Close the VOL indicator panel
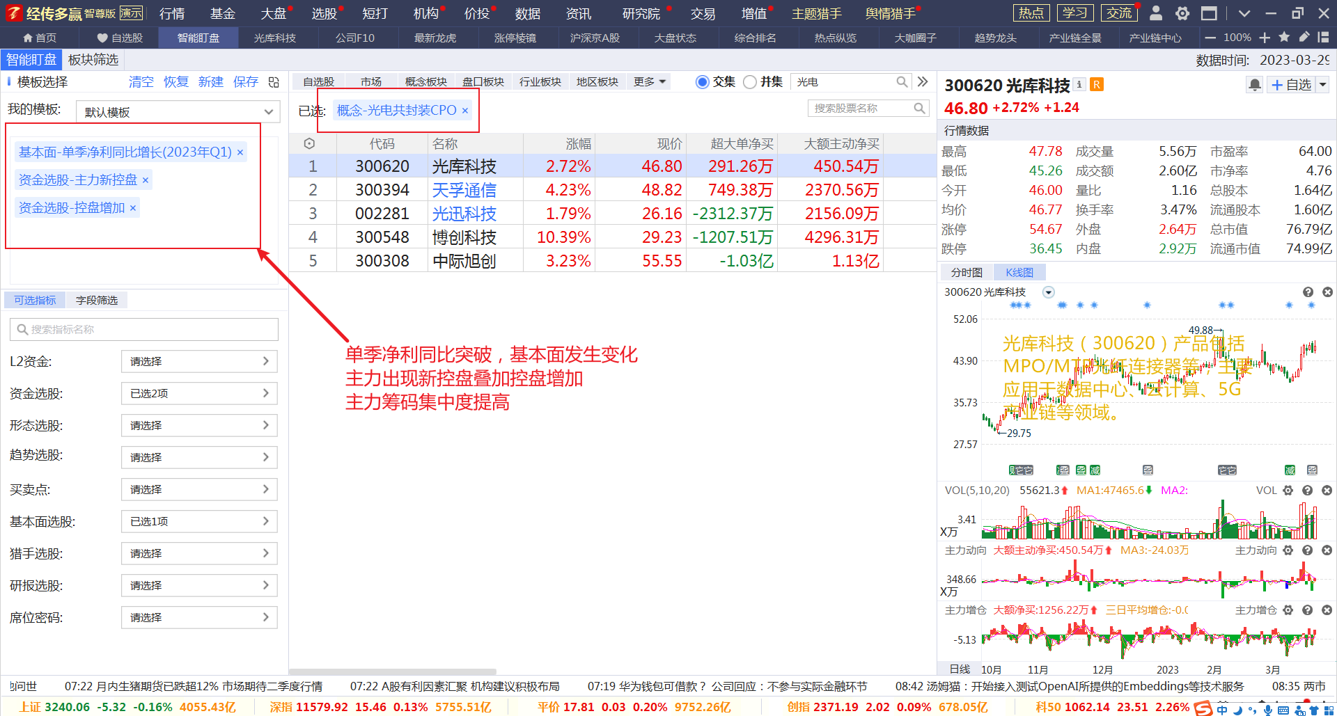The width and height of the screenshot is (1337, 716). (x=1327, y=491)
